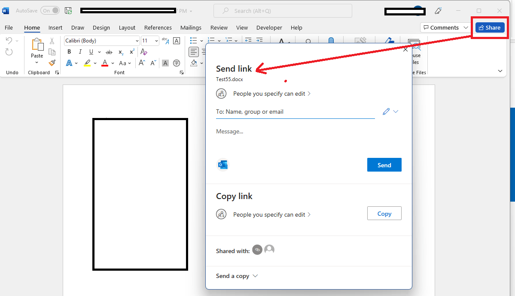
Task: Click the Outlook icon in share dialog
Action: point(223,164)
